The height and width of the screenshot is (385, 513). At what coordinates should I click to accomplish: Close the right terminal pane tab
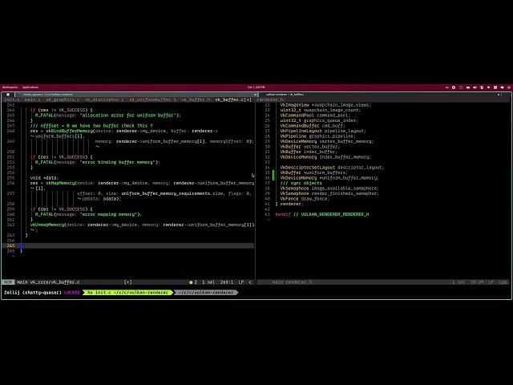coord(499,95)
